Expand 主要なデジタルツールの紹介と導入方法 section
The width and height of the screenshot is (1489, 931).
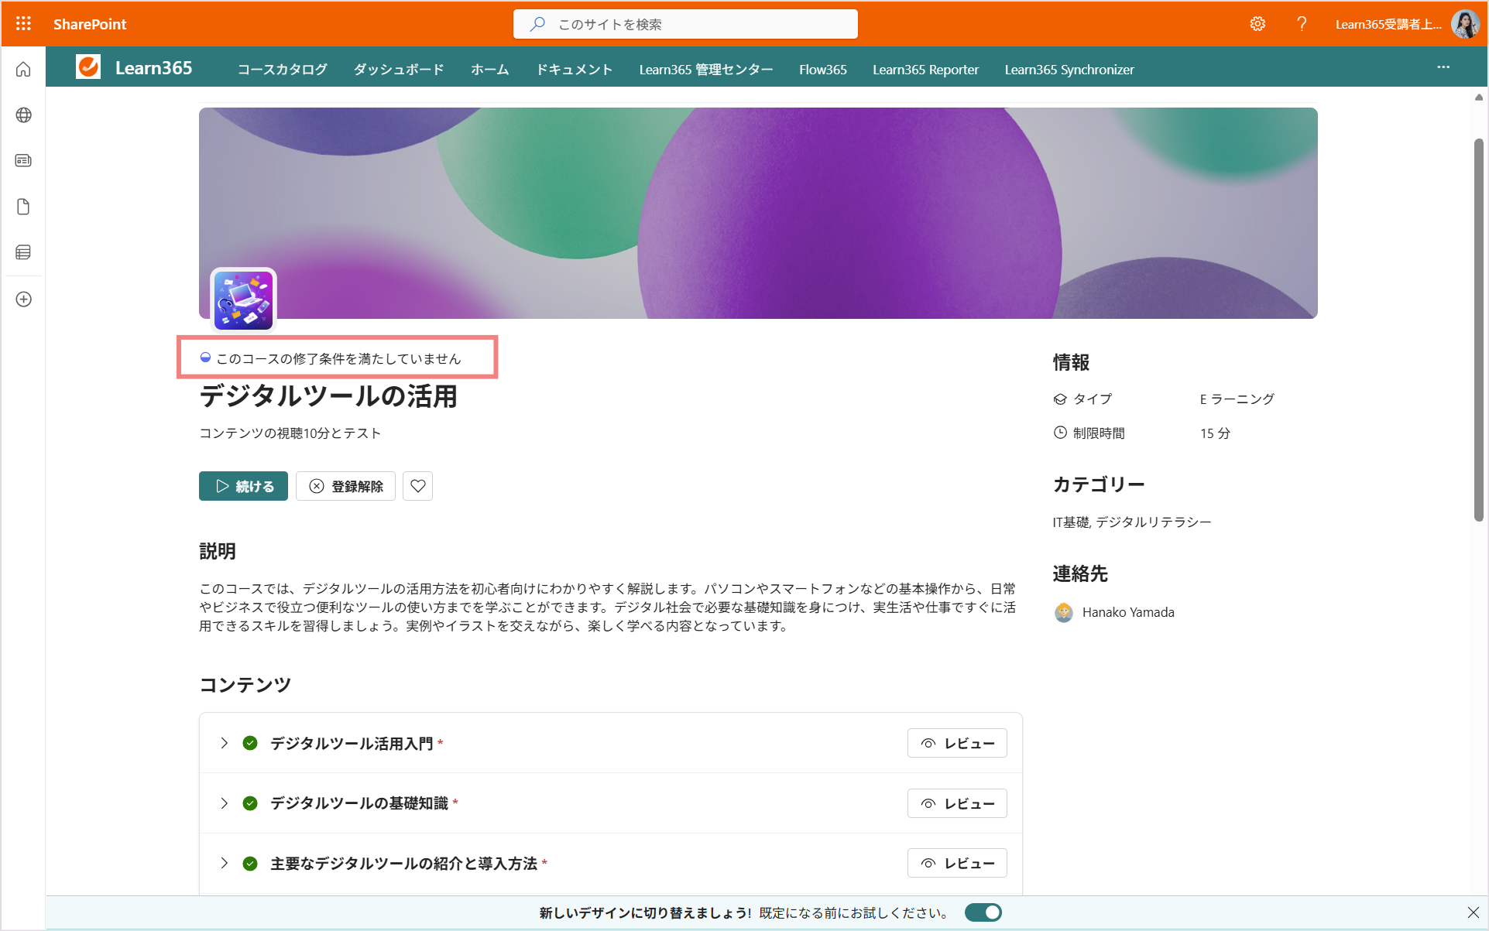tap(224, 864)
